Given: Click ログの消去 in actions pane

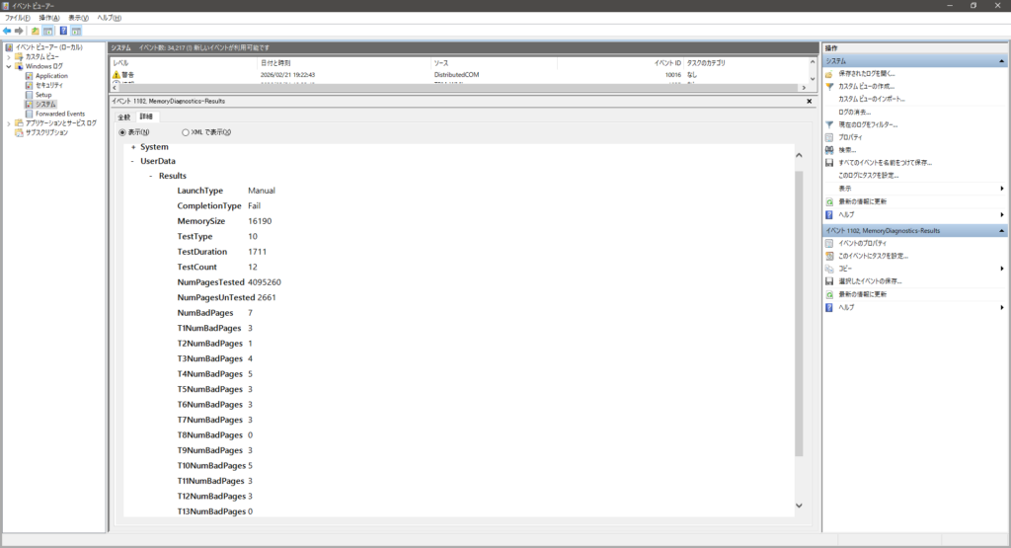Looking at the screenshot, I should point(854,112).
